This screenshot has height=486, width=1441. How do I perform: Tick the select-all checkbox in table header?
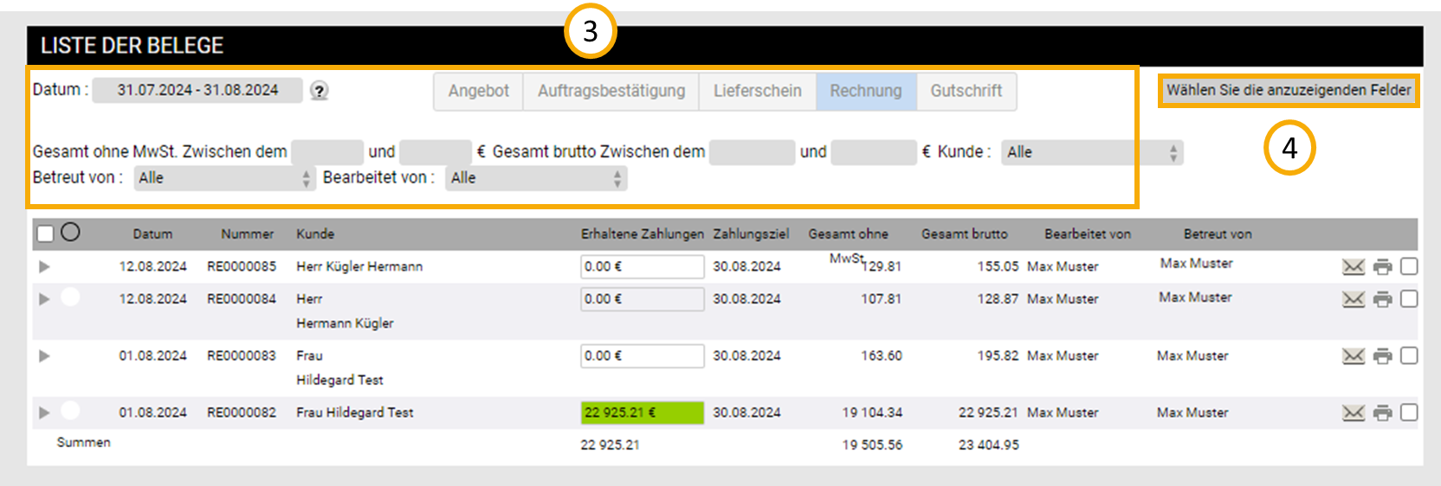pos(46,233)
